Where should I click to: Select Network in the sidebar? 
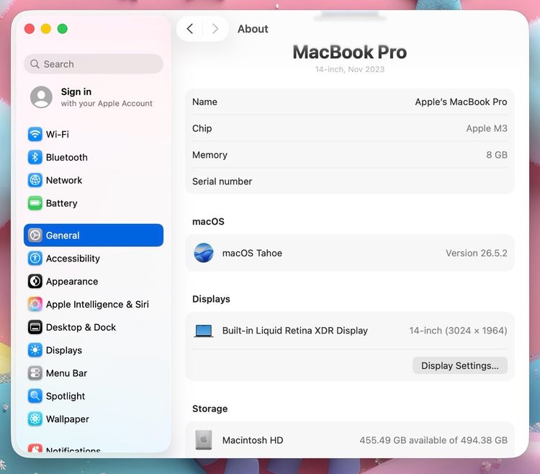click(x=94, y=180)
